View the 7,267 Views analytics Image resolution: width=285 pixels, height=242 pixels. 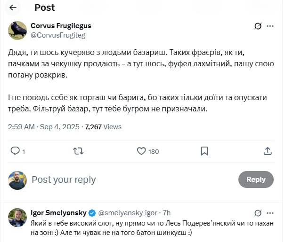point(103,126)
